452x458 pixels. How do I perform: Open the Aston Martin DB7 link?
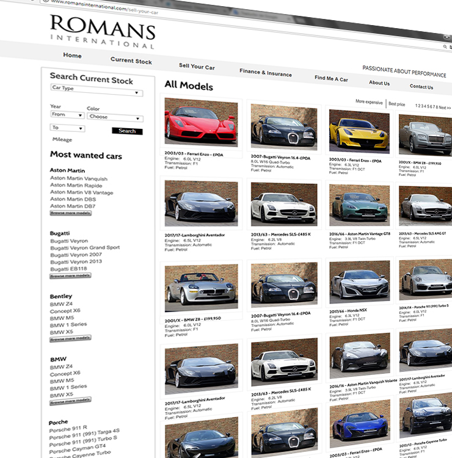73,206
